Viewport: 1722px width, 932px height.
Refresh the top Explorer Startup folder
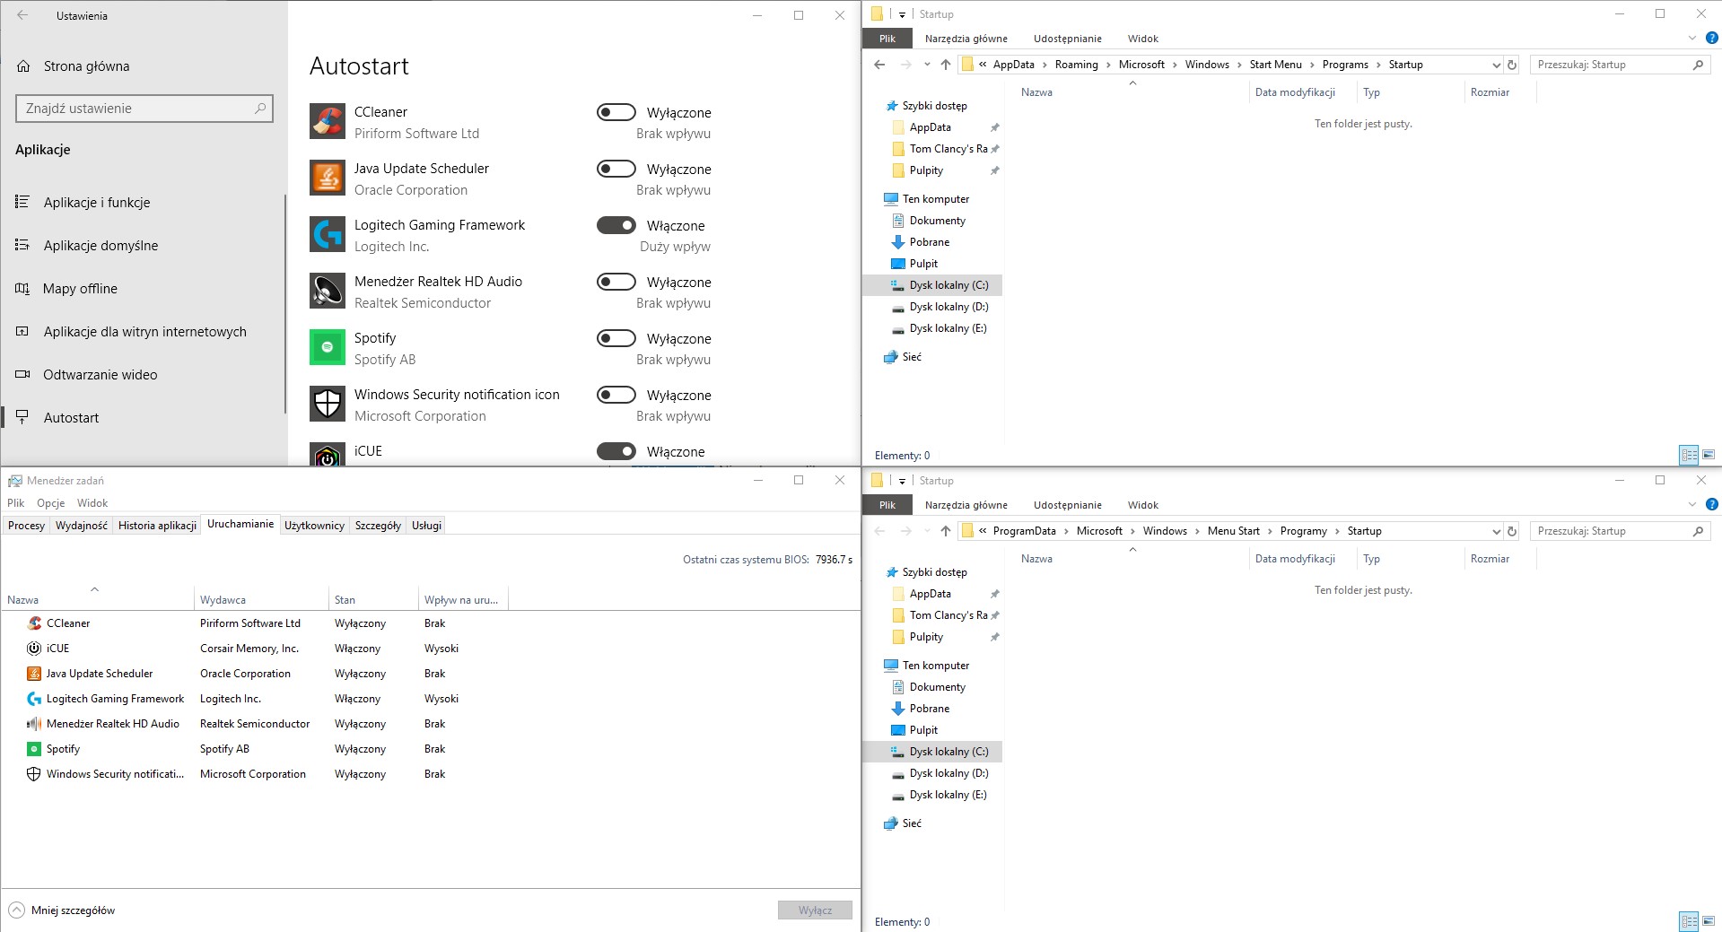coord(1512,65)
